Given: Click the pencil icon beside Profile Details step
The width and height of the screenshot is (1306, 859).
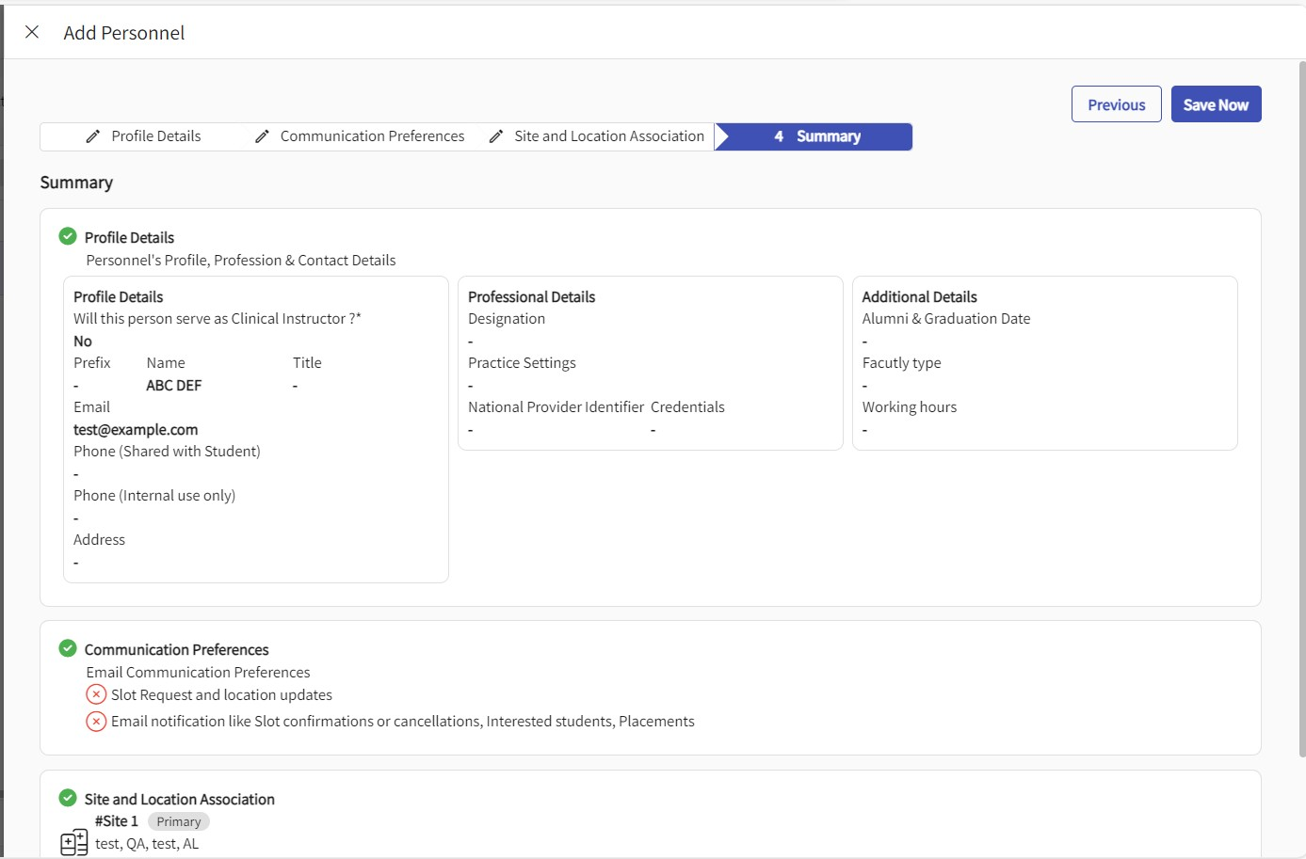Looking at the screenshot, I should pyautogui.click(x=92, y=136).
